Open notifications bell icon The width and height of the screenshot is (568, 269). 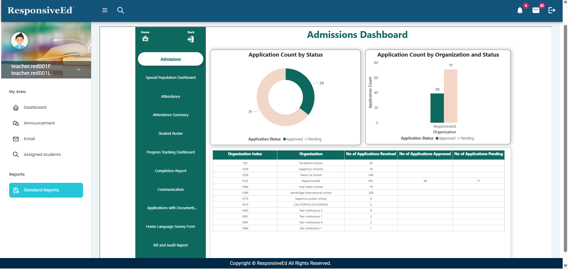[520, 11]
